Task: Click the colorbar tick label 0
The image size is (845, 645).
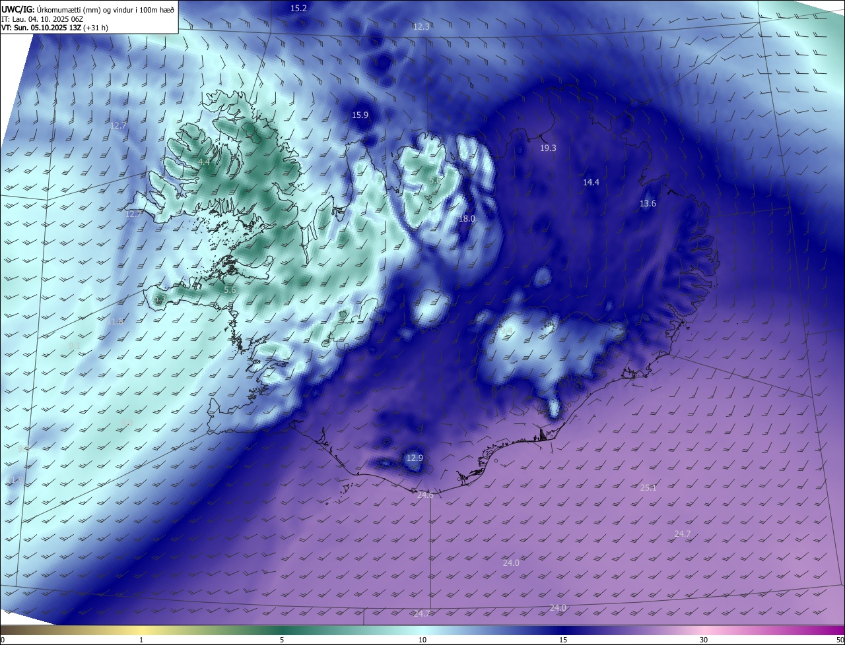Action: (3, 640)
